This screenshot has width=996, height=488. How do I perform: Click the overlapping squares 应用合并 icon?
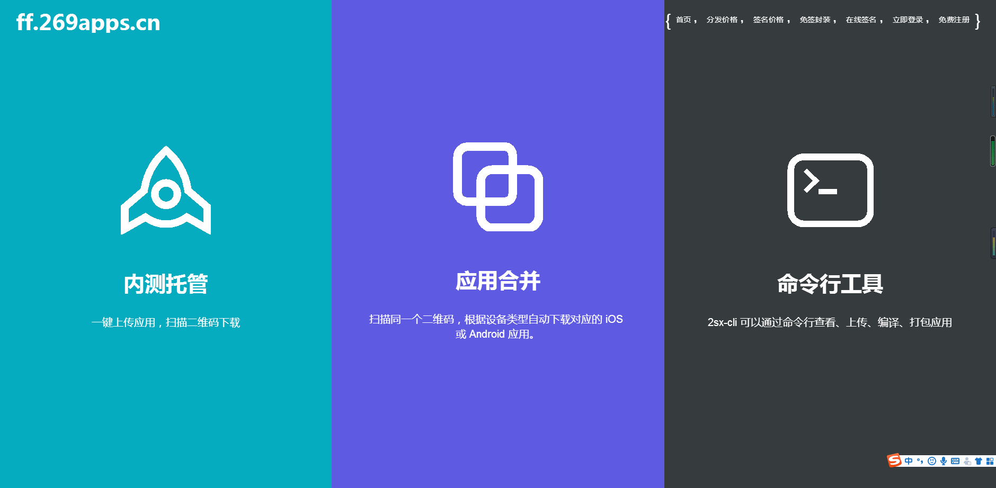498,187
